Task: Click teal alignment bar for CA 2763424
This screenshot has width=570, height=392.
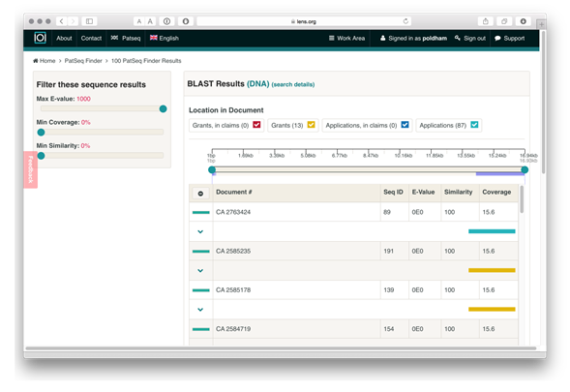Action: 492,231
